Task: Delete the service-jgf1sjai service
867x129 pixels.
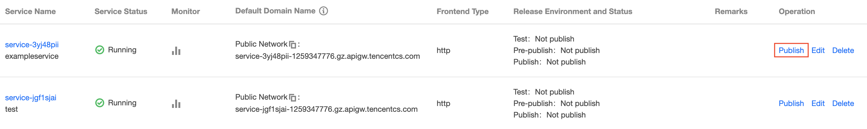Action: click(843, 103)
